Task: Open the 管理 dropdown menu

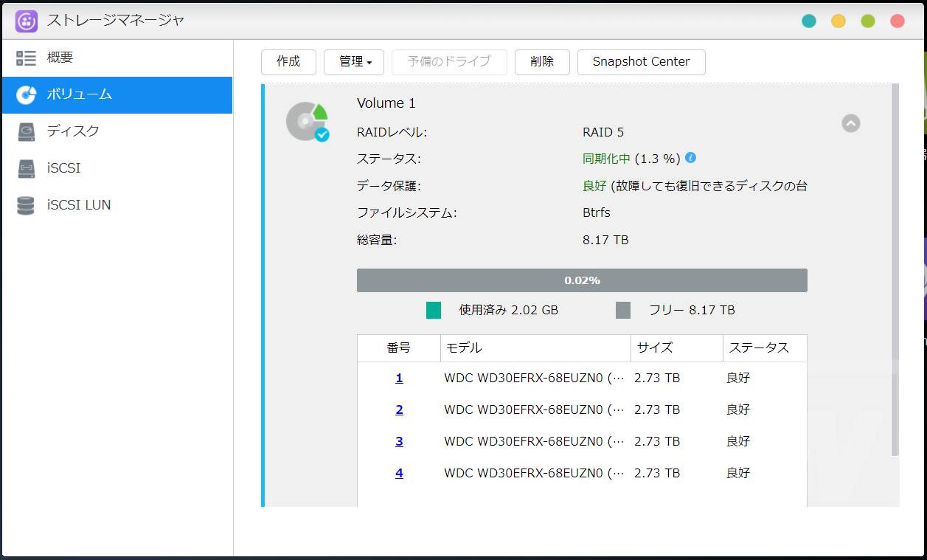Action: [x=354, y=62]
